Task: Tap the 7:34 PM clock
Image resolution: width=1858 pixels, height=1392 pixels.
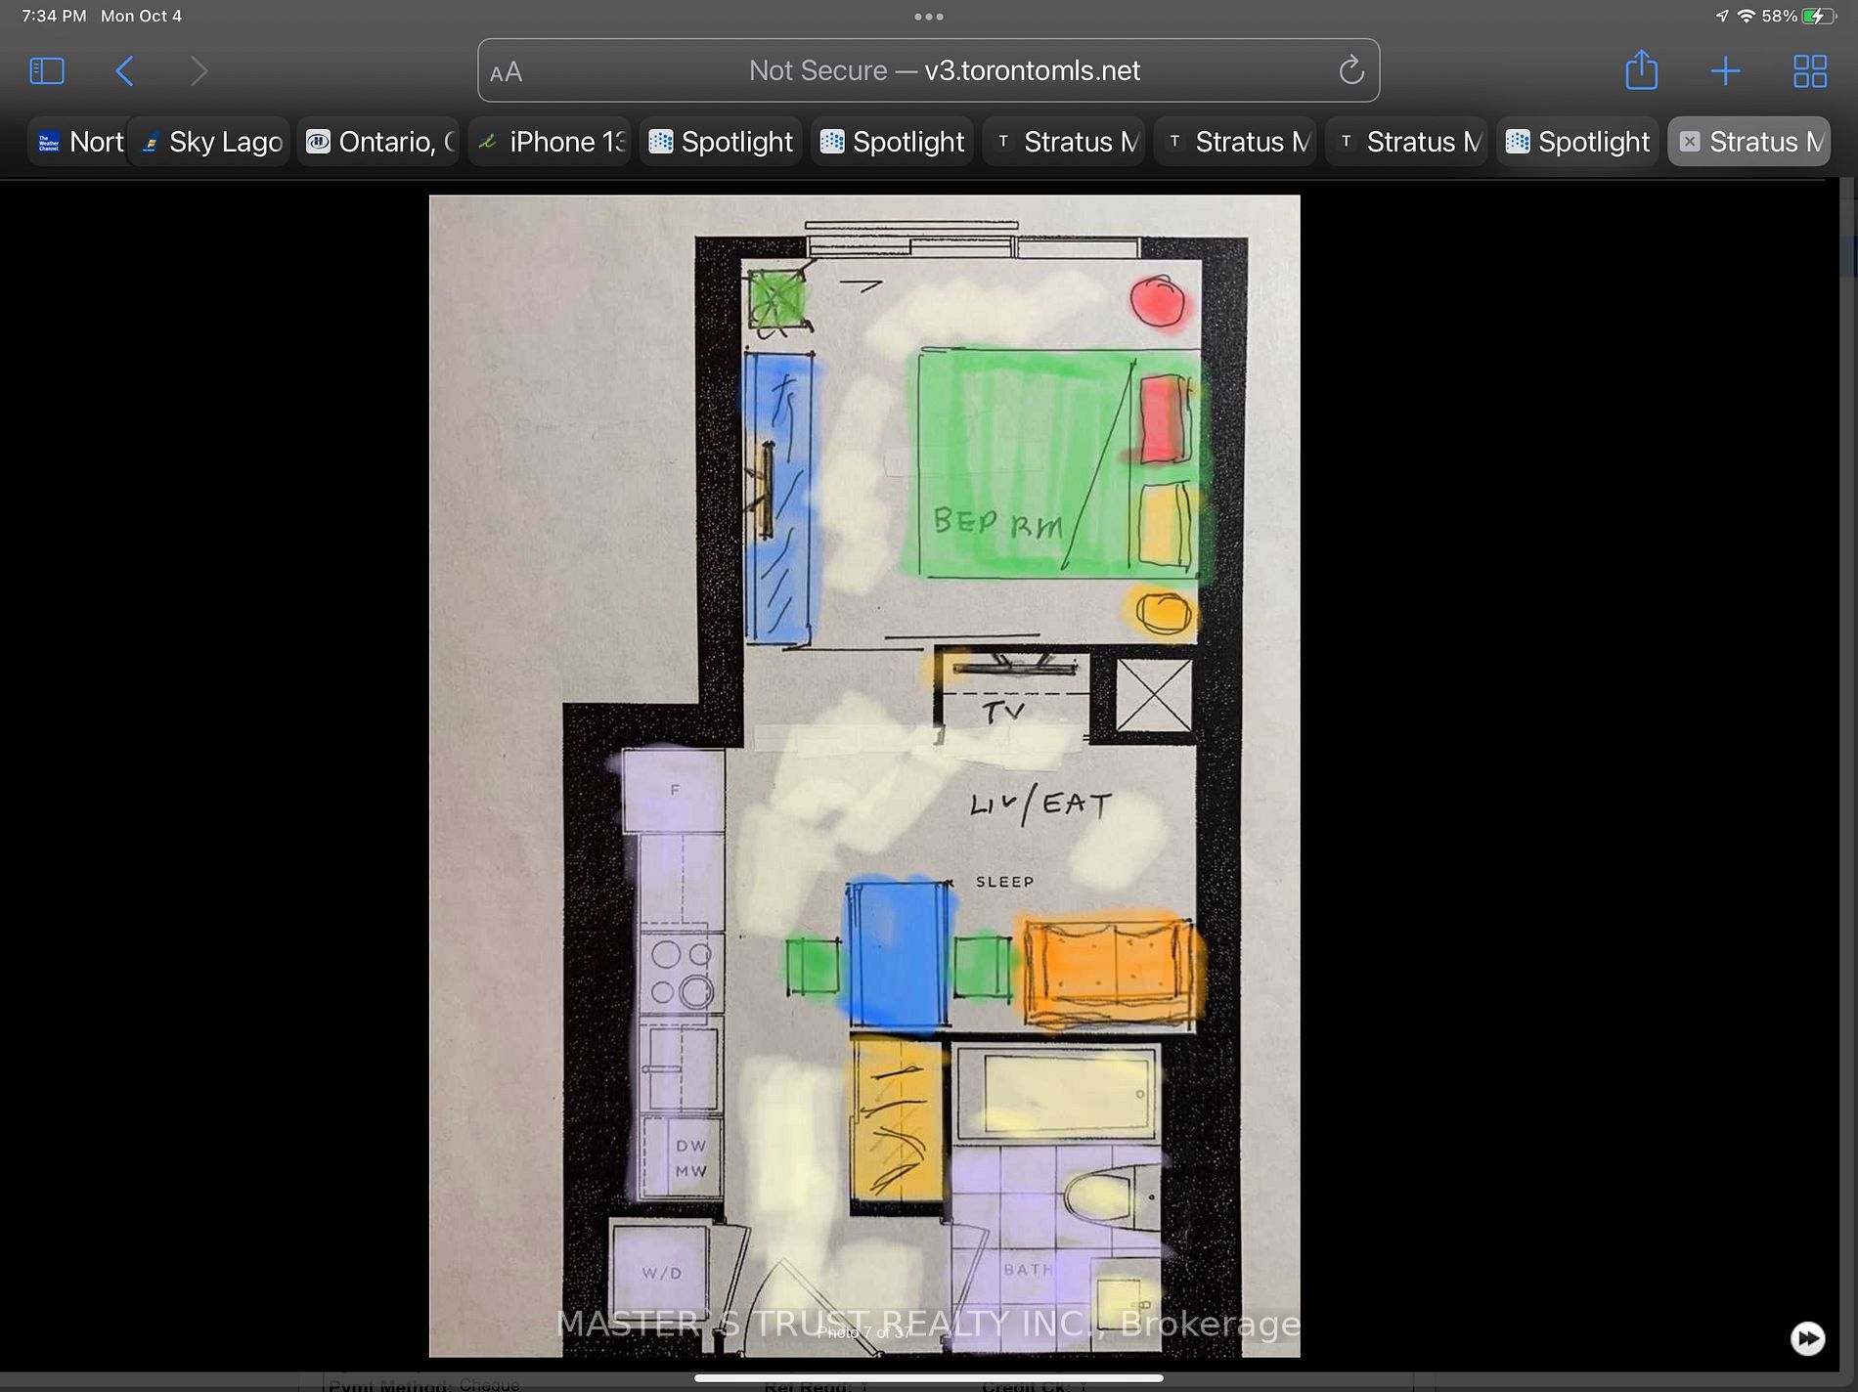Action: pos(54,17)
